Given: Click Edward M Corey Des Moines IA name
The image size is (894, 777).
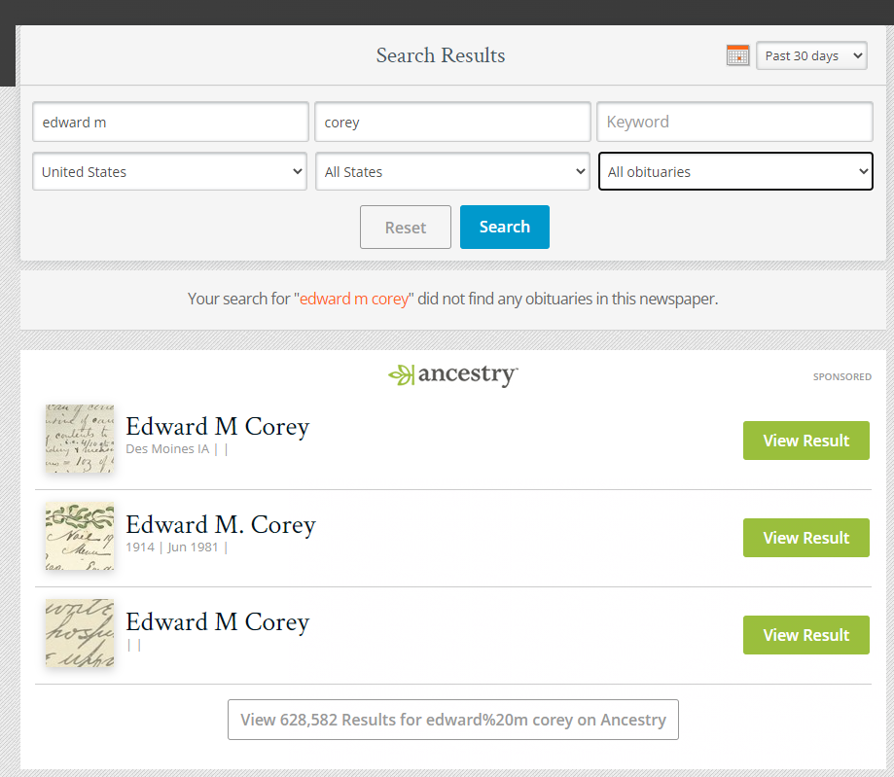Looking at the screenshot, I should pos(217,427).
